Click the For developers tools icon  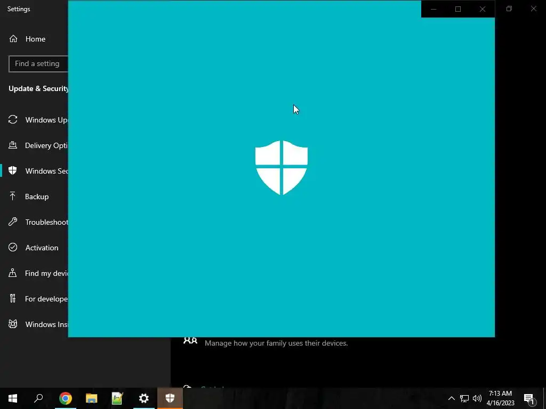tap(13, 298)
